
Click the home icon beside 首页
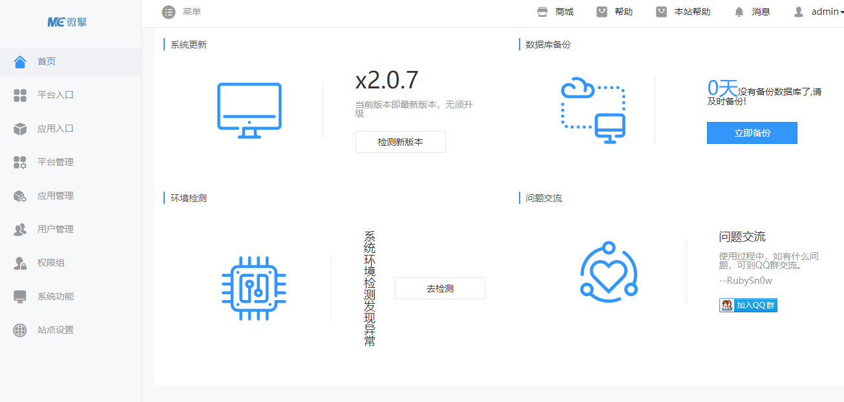point(20,61)
